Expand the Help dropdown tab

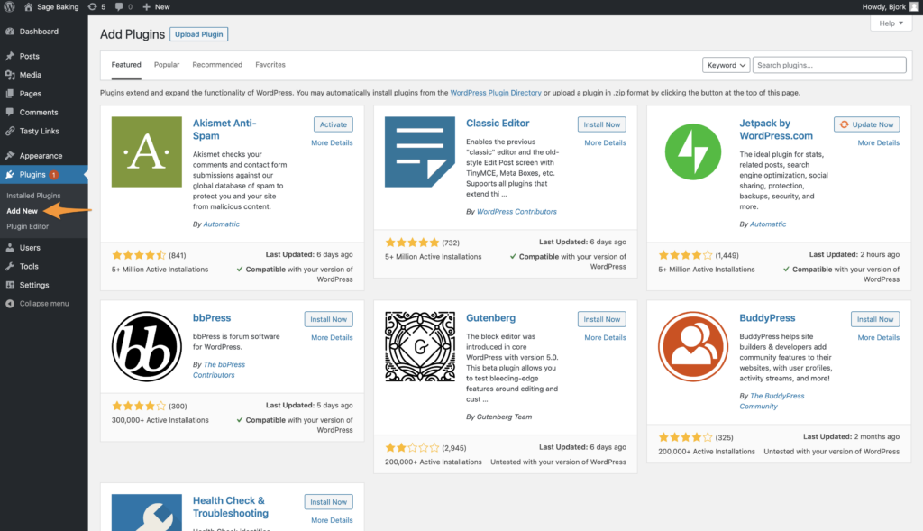891,23
